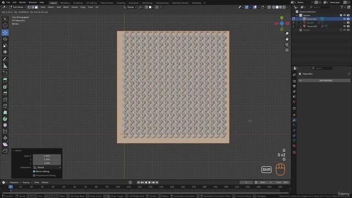This screenshot has height=198, width=352.
Task: Switch perspective/orthographic view with grid icon
Action: click(287, 50)
